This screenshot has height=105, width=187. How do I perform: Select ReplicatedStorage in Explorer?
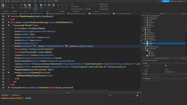pos(151,40)
